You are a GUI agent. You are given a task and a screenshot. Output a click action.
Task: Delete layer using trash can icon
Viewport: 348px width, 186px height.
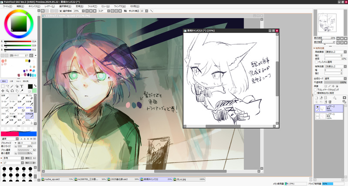[330, 101]
